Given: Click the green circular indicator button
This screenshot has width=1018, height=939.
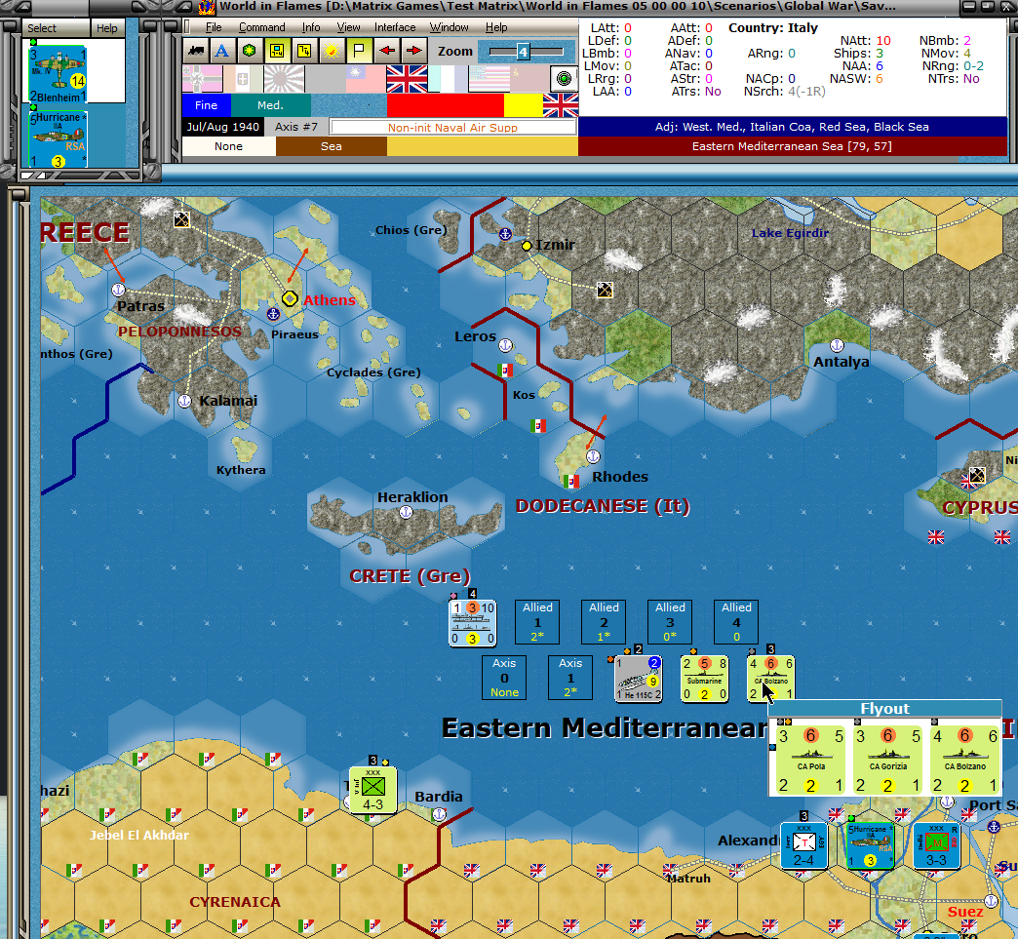Looking at the screenshot, I should click(564, 79).
